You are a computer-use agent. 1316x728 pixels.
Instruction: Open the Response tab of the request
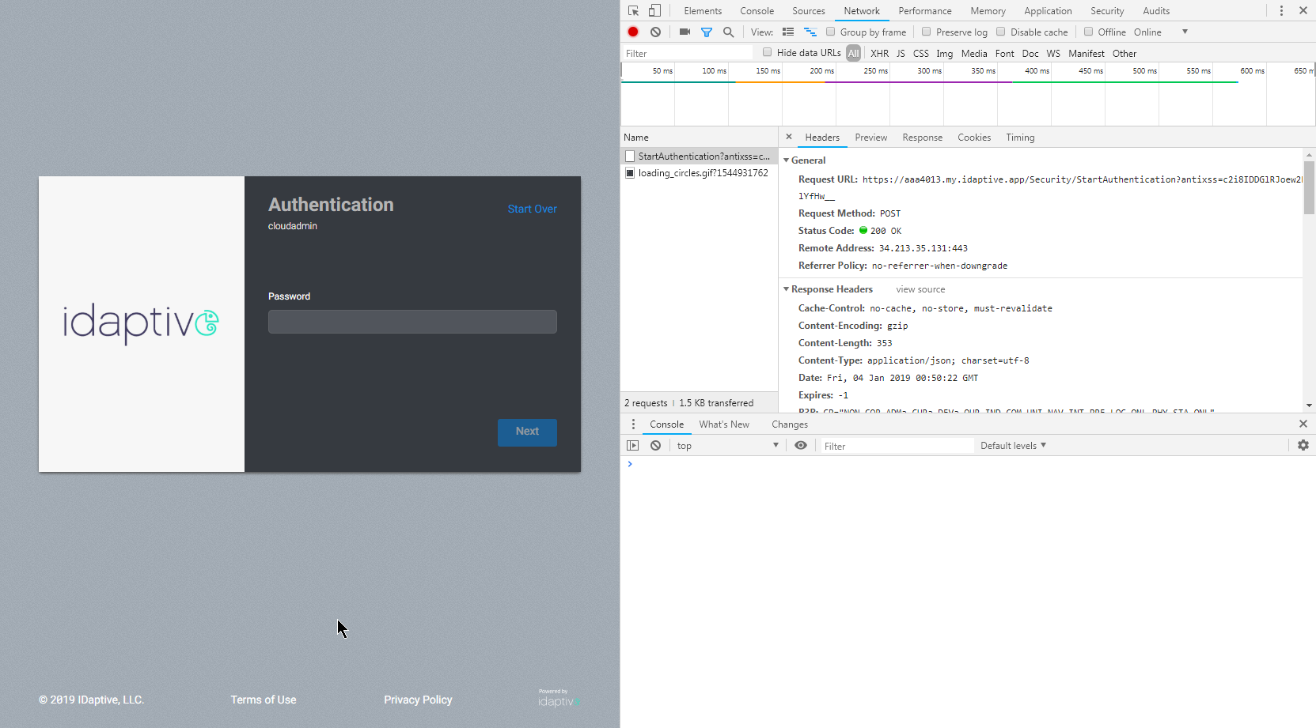(922, 138)
